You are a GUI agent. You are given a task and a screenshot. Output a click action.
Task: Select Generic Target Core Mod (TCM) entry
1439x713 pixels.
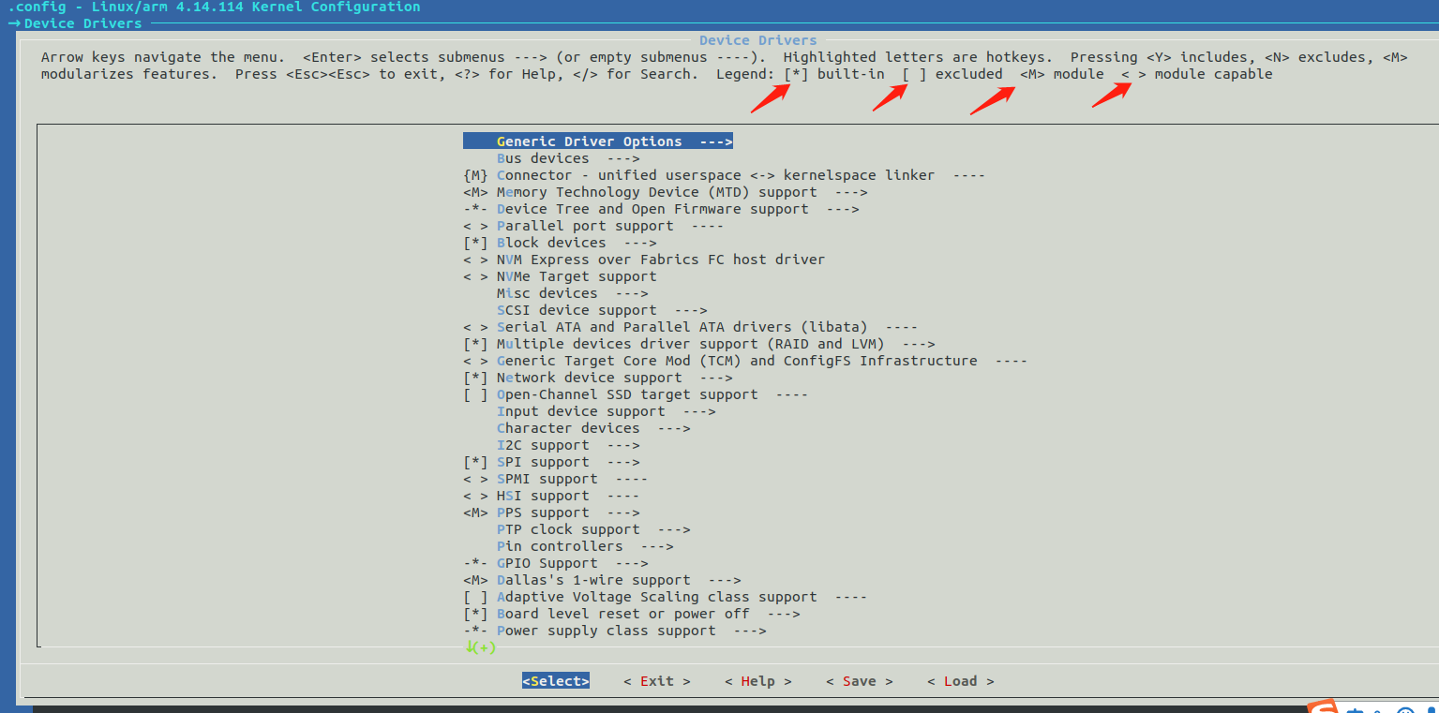[745, 361]
